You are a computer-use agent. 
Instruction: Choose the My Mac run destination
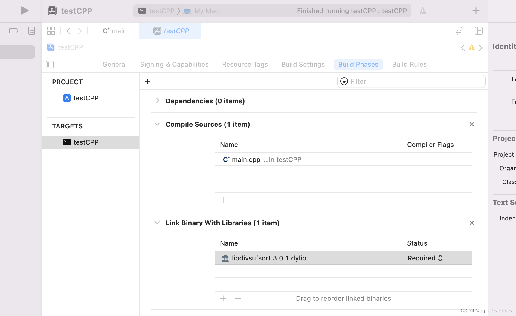click(201, 11)
